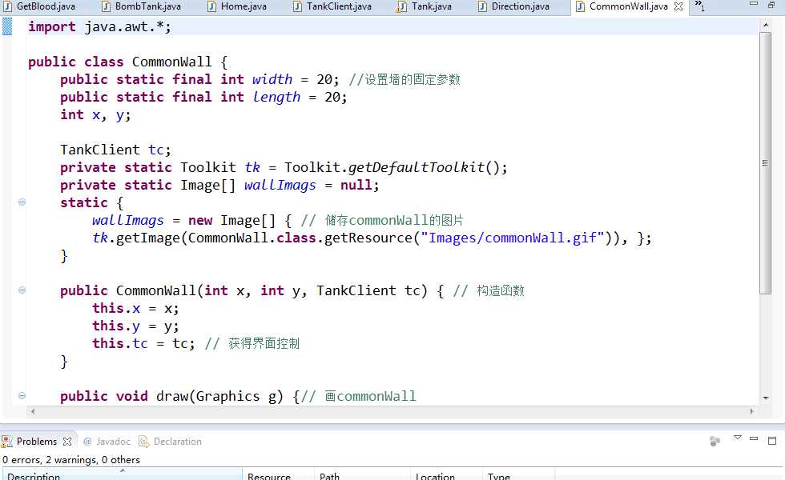Viewport: 785px width, 480px height.
Task: Click the editor vertical scrollbar down arrow
Action: pos(766,398)
